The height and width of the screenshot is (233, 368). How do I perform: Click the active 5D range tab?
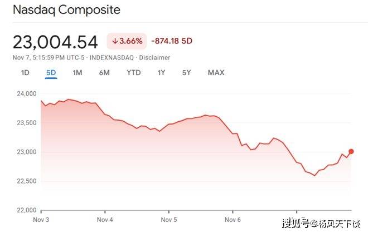point(51,73)
